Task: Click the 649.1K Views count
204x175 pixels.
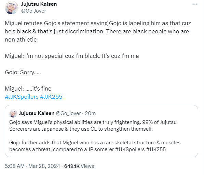Action: (79, 166)
